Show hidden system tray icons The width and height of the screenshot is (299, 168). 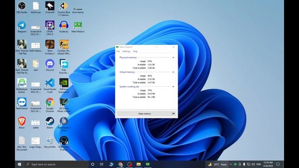231,164
